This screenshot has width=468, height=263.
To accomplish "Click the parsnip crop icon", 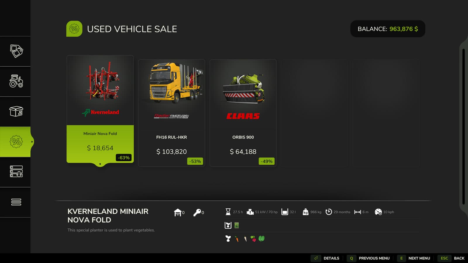I will (x=245, y=239).
